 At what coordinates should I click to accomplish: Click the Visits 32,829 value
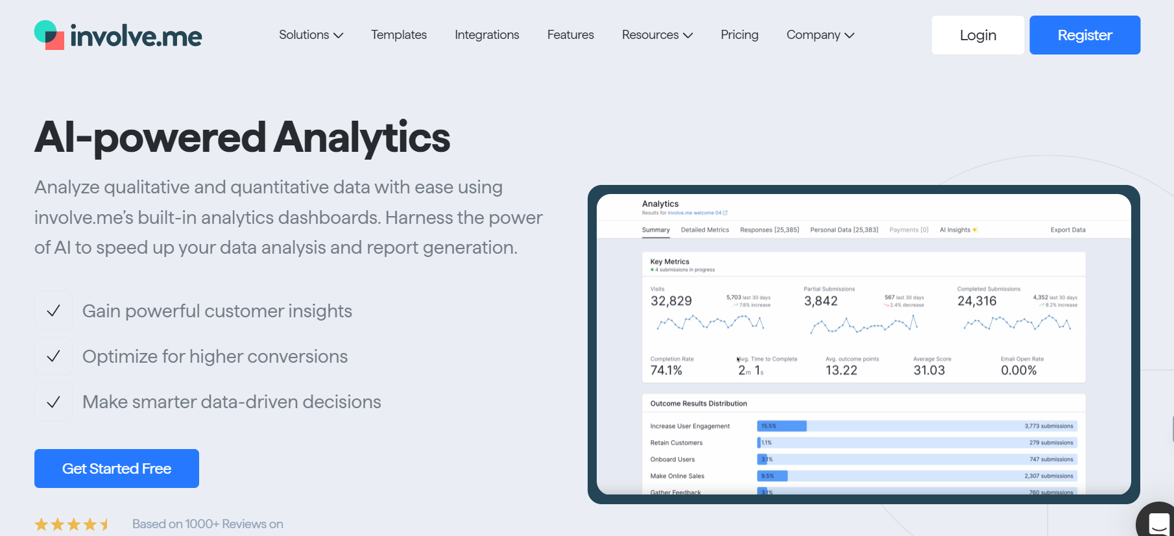click(671, 301)
